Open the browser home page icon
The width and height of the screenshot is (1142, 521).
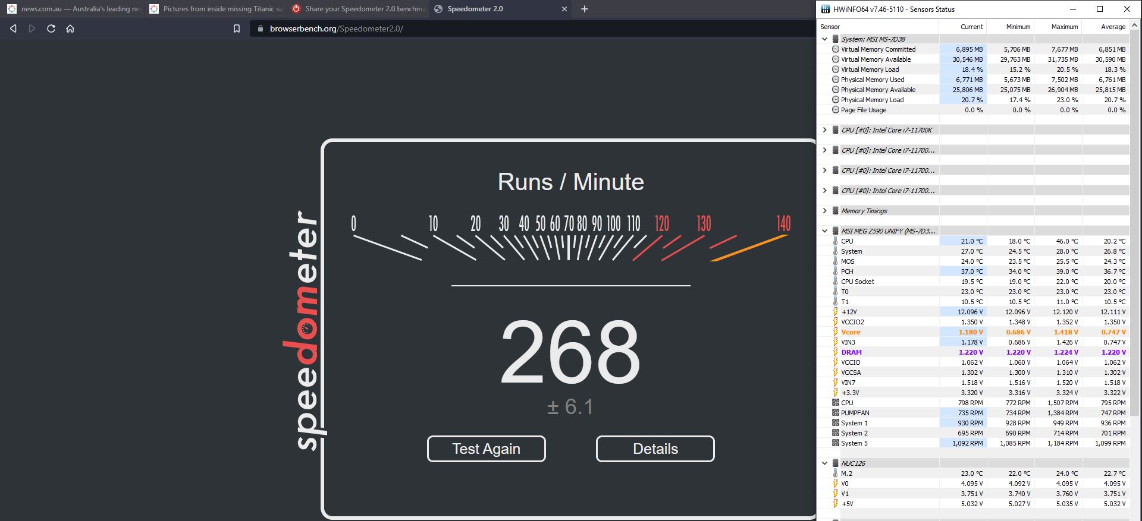click(70, 29)
